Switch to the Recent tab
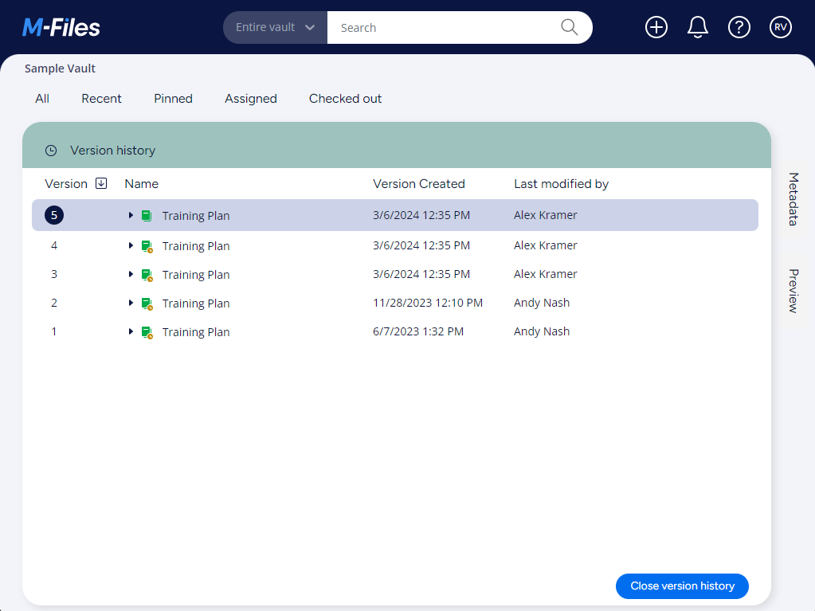 [x=101, y=99]
